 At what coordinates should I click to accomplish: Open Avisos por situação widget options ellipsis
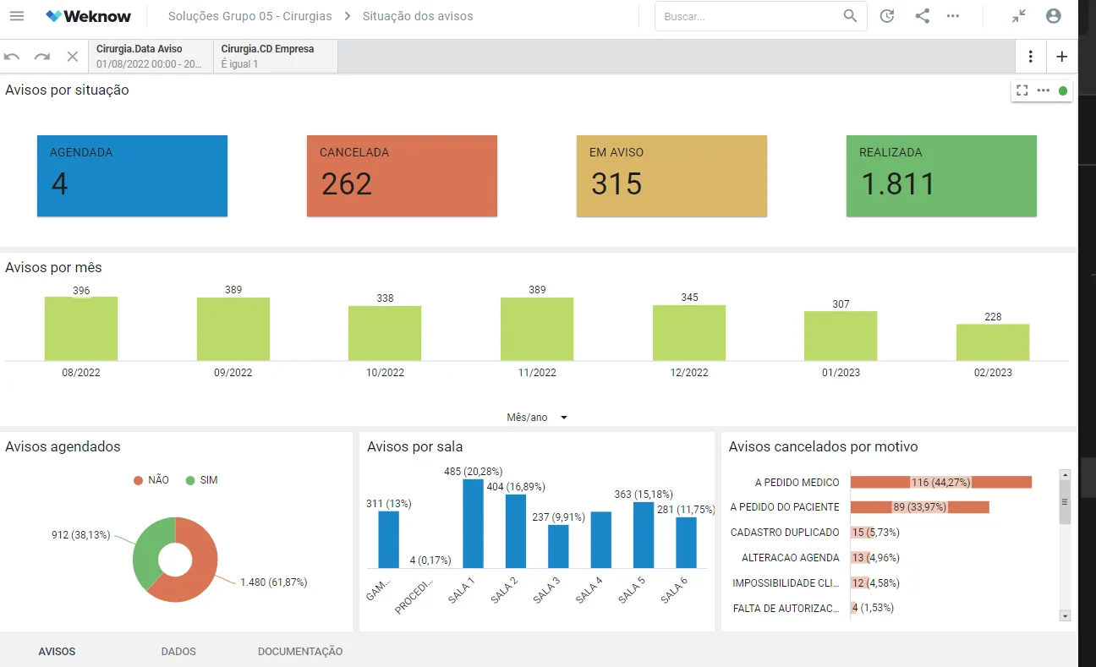point(1044,90)
